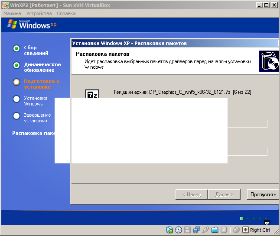Click the mouse integration indicator icon
This screenshot has height=236, width=280.
[236, 230]
